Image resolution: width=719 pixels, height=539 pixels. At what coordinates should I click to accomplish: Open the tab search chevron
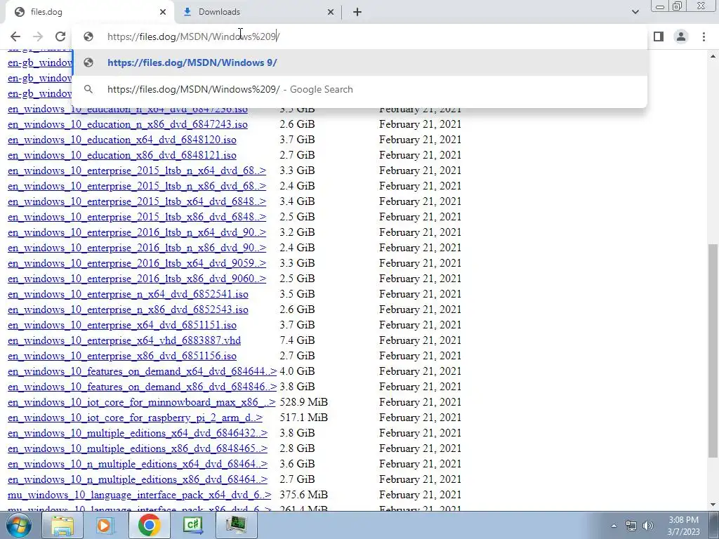635,12
